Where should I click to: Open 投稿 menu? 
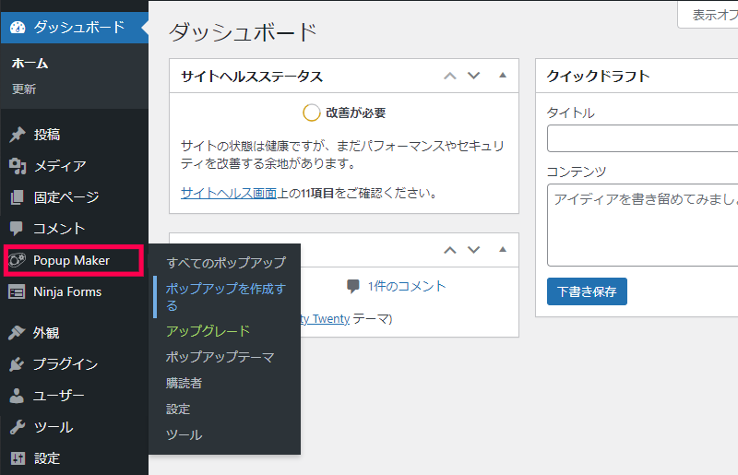(x=75, y=135)
